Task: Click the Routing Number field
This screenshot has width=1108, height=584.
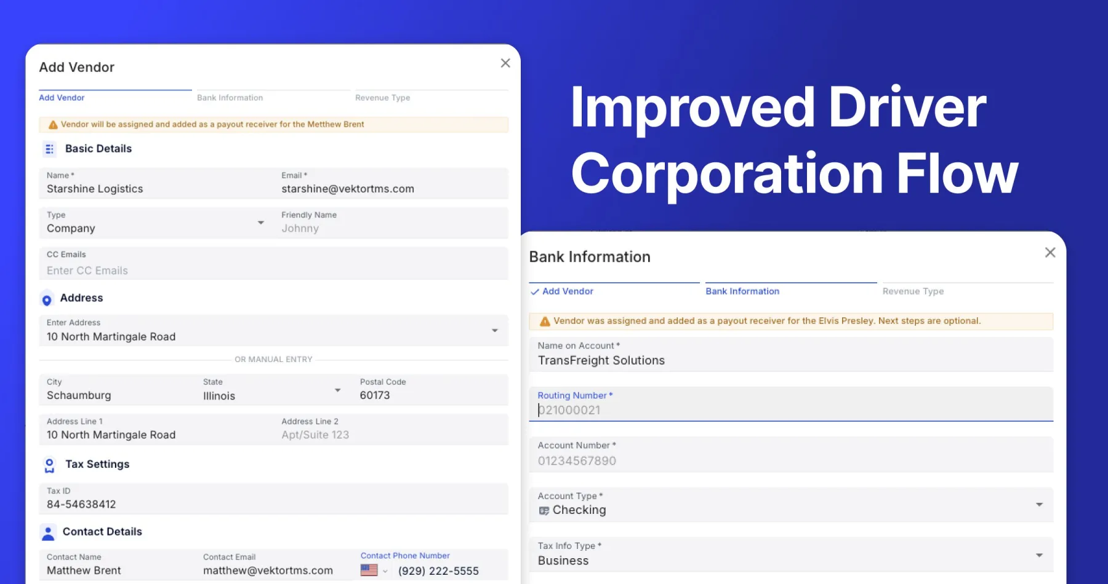Action: coord(791,404)
